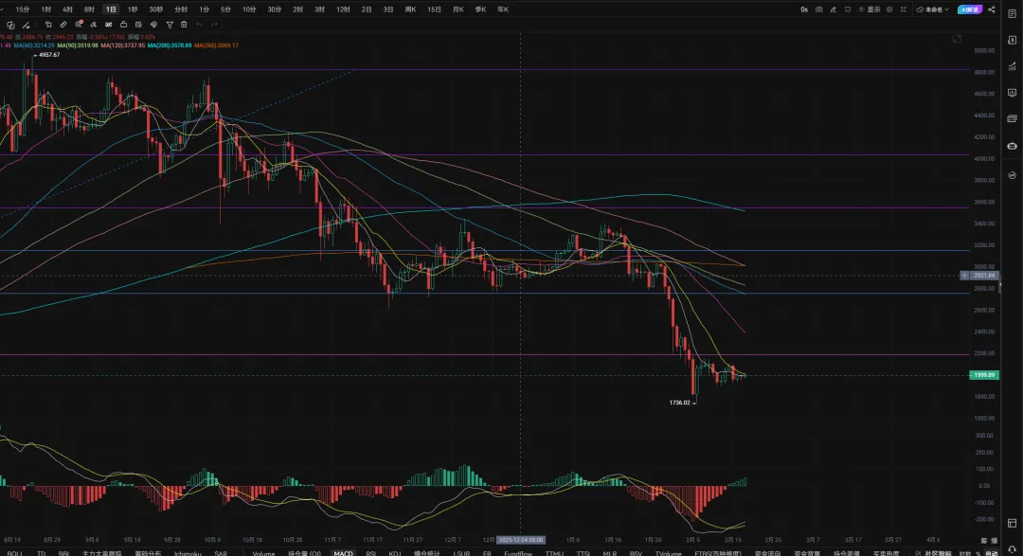The image size is (1023, 556).
Task: Delete drawings with trash icon
Action: [184, 24]
